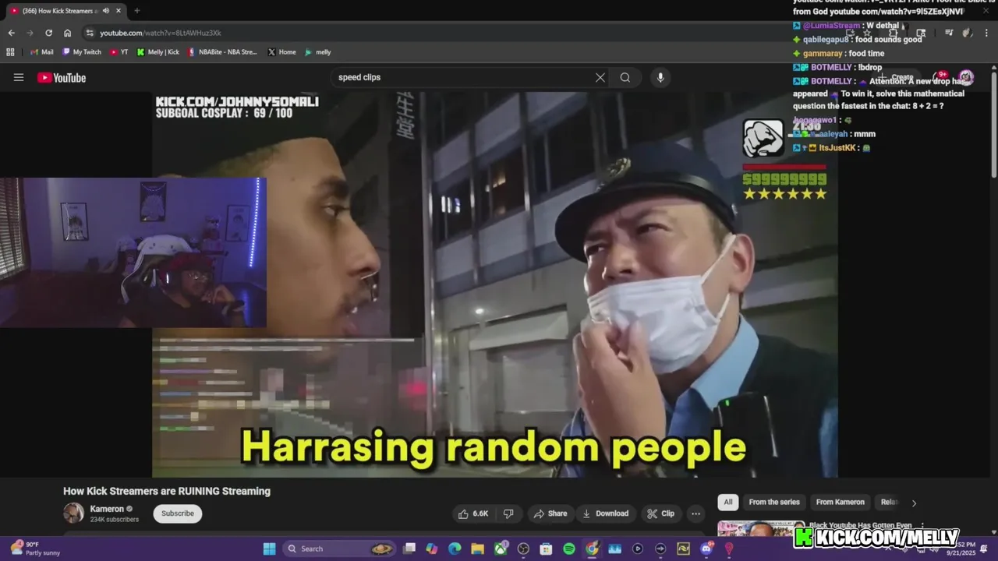The width and height of the screenshot is (998, 561).
Task: Mute the tab via speaker icon
Action: point(106,11)
